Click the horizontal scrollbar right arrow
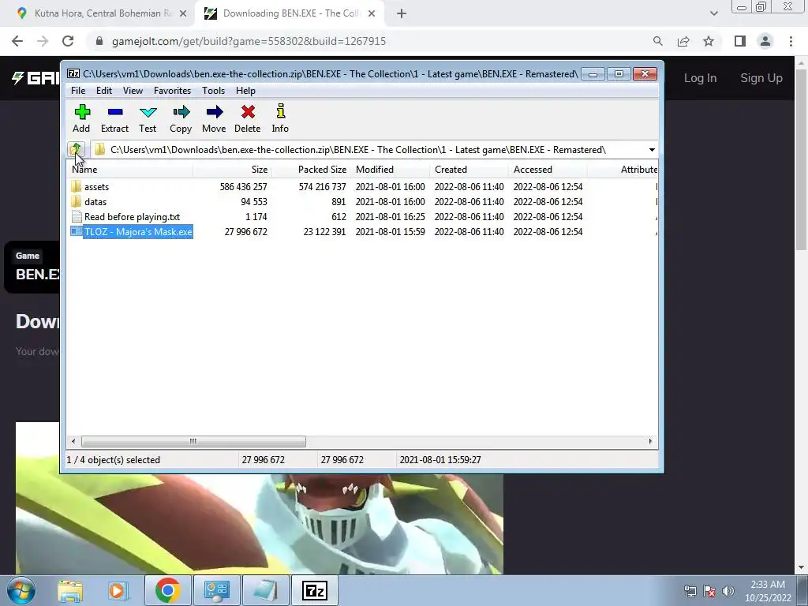Screen dimensions: 808x606 pos(650,442)
